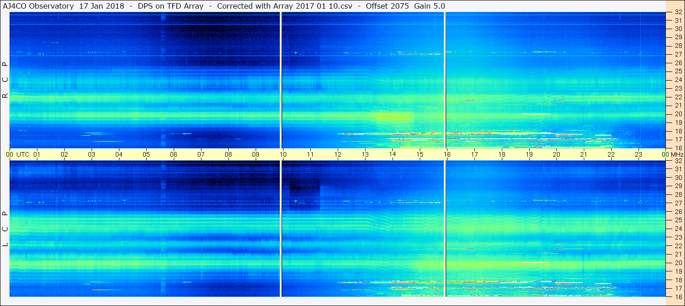Select the 10 hour tick label
The height and width of the screenshot is (306, 685).
pyautogui.click(x=283, y=154)
